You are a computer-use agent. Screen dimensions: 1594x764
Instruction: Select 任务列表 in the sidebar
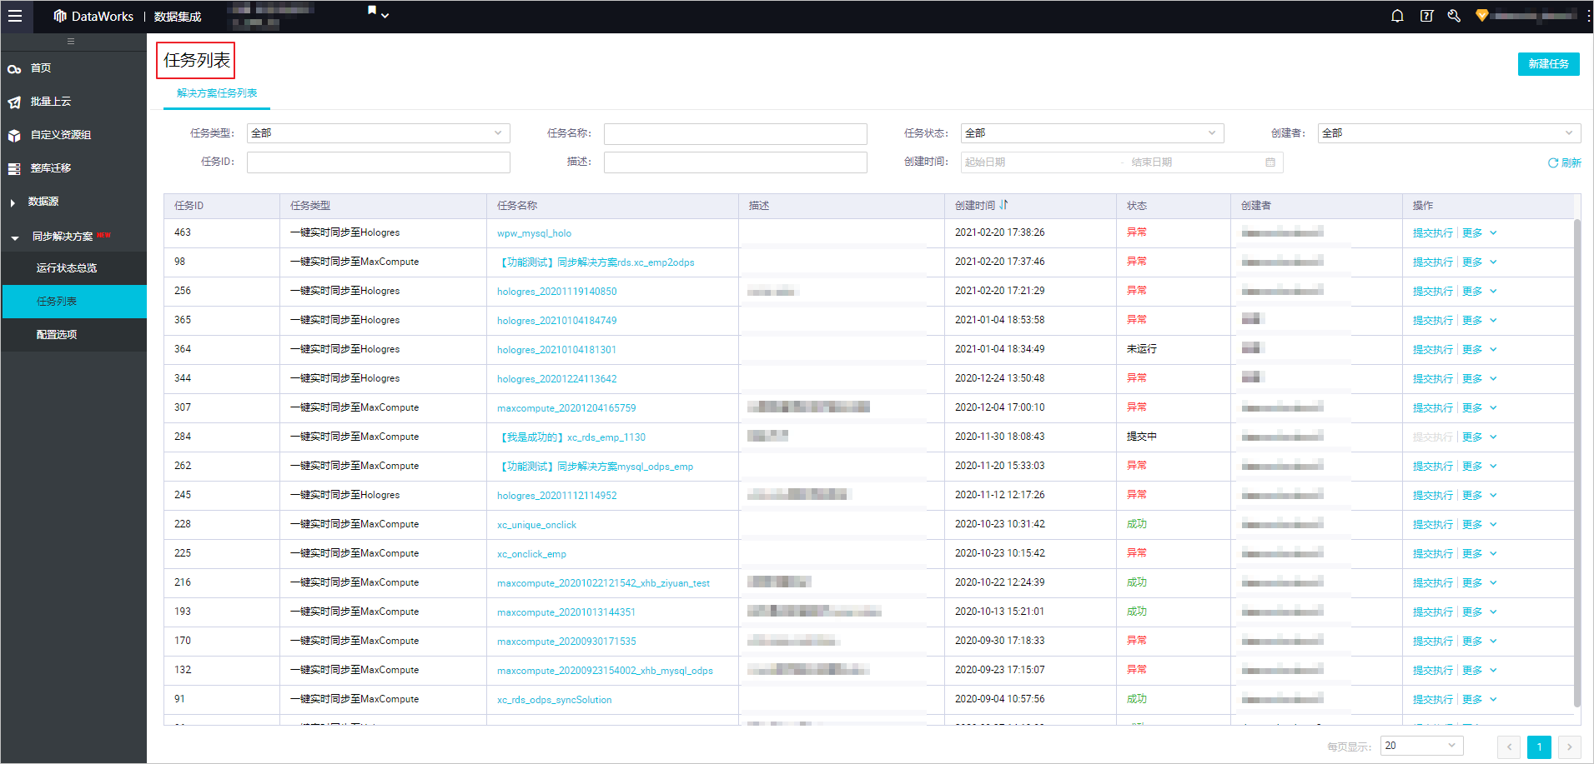click(x=73, y=302)
